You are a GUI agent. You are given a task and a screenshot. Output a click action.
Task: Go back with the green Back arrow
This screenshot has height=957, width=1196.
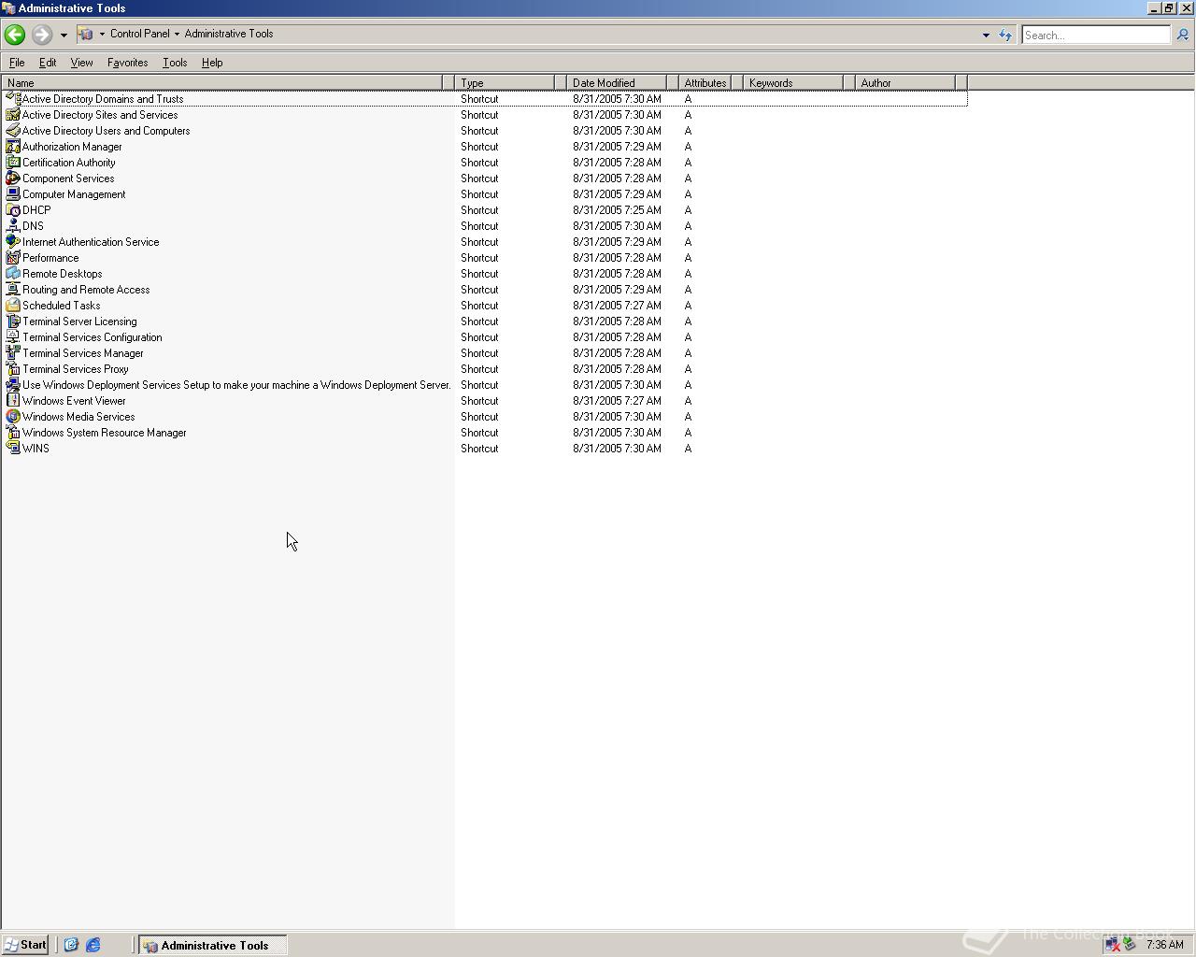[14, 35]
